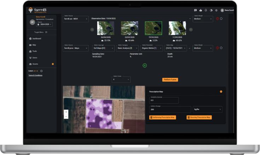260x155 pixels.
Task: Open the notifications bell icon
Action: 206,10
